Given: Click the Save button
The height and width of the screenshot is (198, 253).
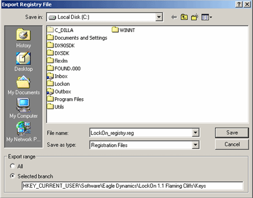Looking at the screenshot, I should [x=232, y=132].
